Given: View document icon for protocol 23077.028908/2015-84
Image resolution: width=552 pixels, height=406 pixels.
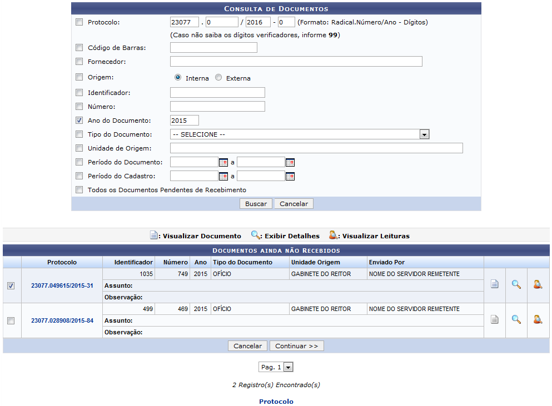Looking at the screenshot, I should click(495, 319).
